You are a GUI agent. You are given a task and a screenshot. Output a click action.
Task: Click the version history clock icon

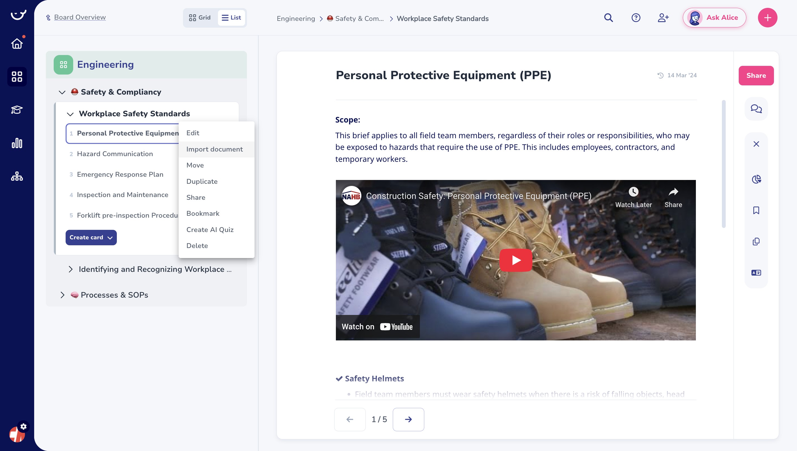tap(660, 75)
